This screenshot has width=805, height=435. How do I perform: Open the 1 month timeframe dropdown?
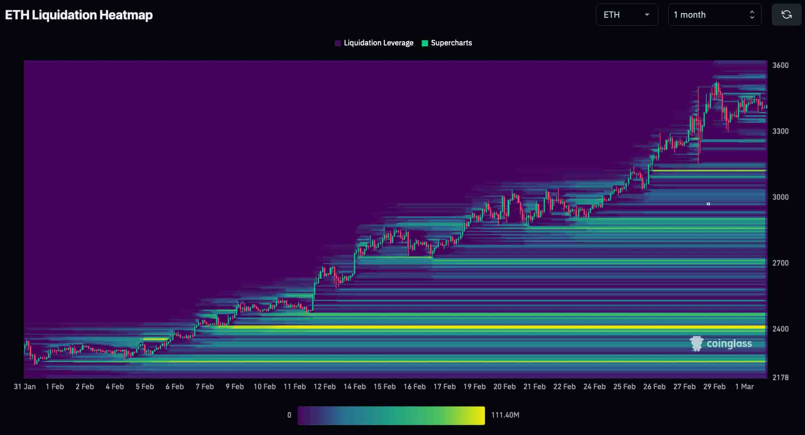pyautogui.click(x=714, y=15)
